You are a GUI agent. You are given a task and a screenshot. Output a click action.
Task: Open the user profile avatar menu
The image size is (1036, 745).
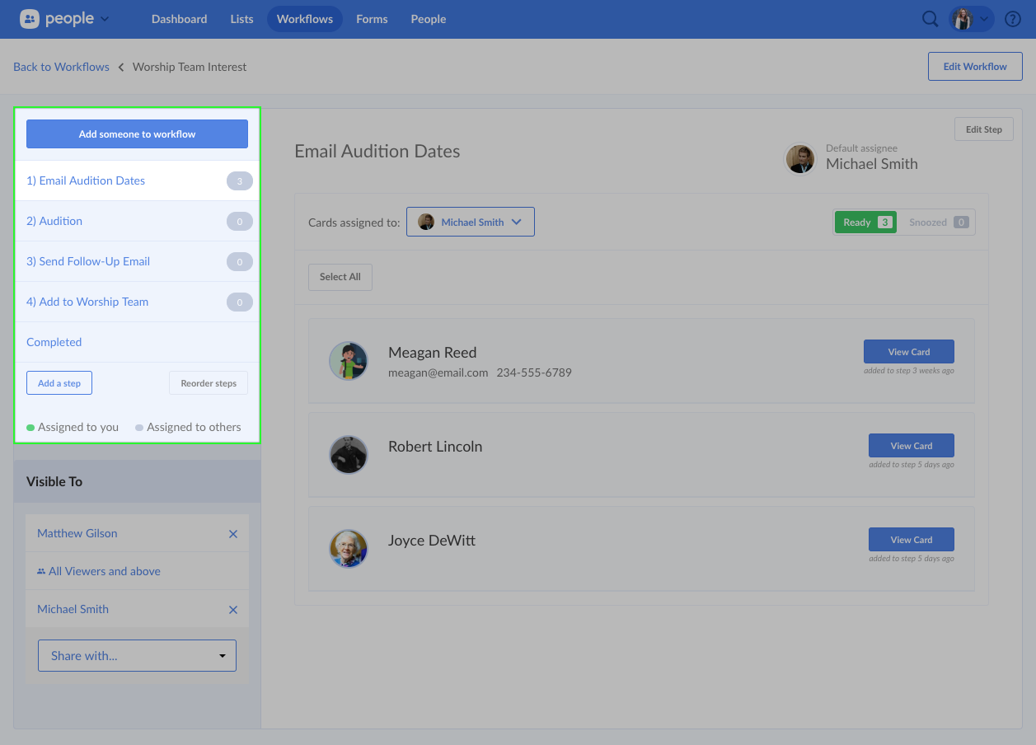[x=971, y=19]
